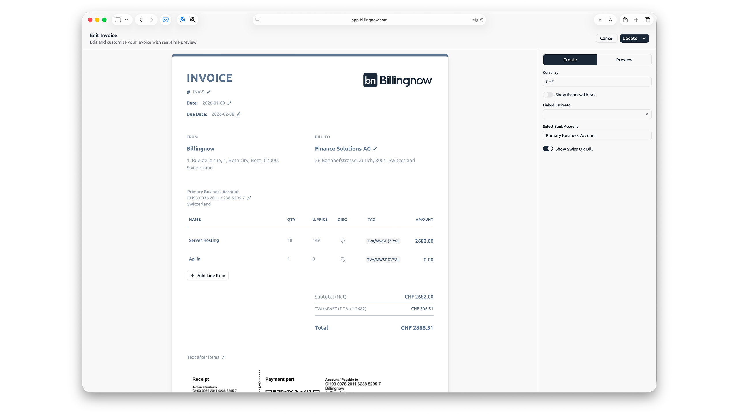Open the discount tag for Api in
The height and width of the screenshot is (415, 738).
coord(343,259)
